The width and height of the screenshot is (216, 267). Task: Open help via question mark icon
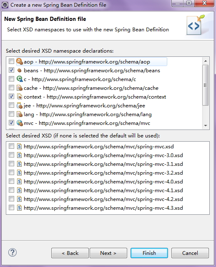13,252
